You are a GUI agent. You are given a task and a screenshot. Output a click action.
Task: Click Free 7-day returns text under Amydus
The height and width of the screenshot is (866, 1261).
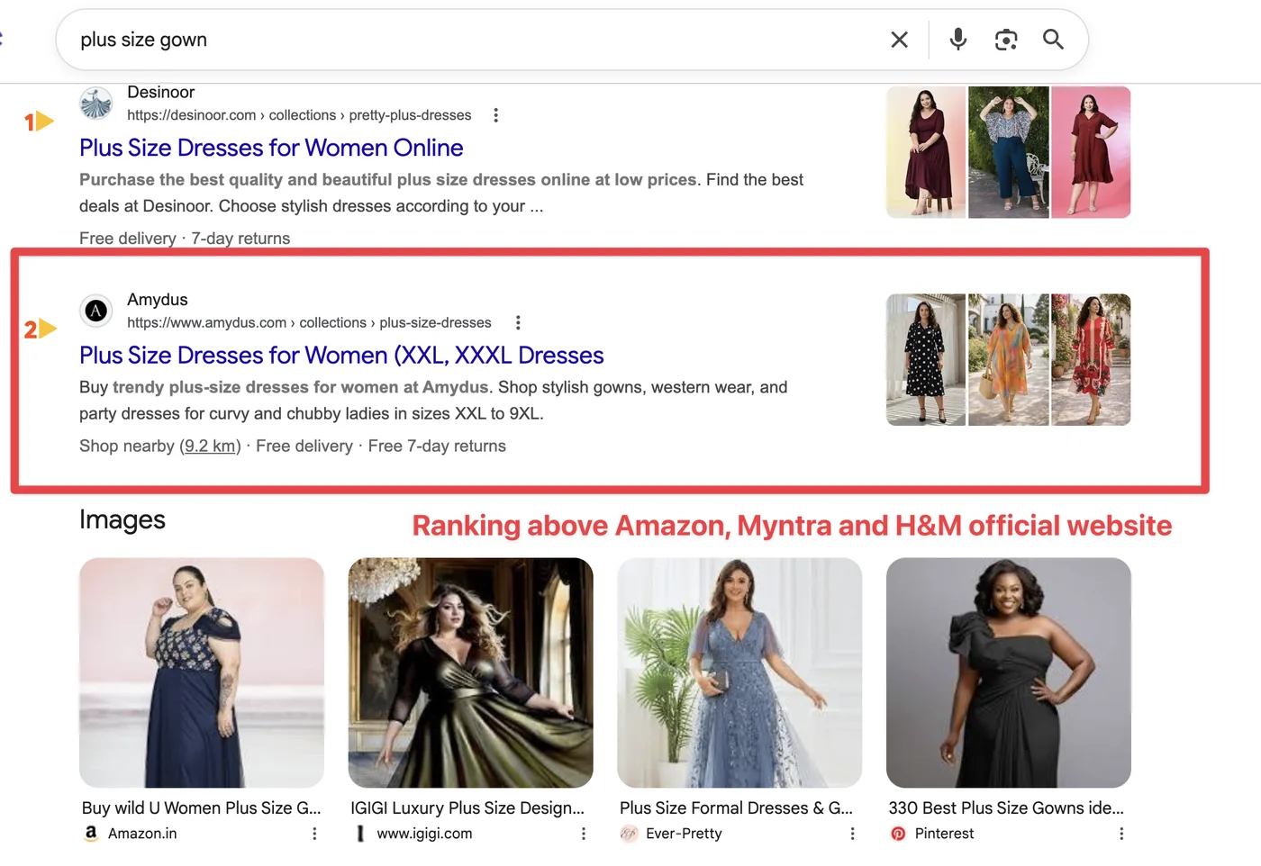click(x=437, y=446)
